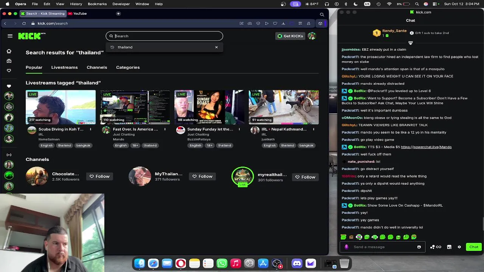Viewport: 484px width, 272px height.
Task: Click the Kick search input field
Action: click(164, 36)
